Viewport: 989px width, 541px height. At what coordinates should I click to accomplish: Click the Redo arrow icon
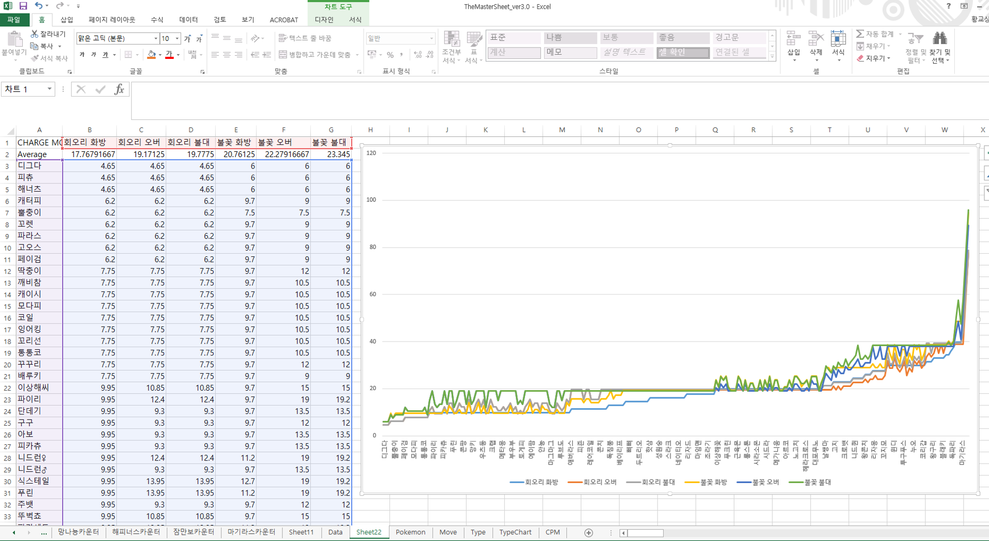coord(59,6)
